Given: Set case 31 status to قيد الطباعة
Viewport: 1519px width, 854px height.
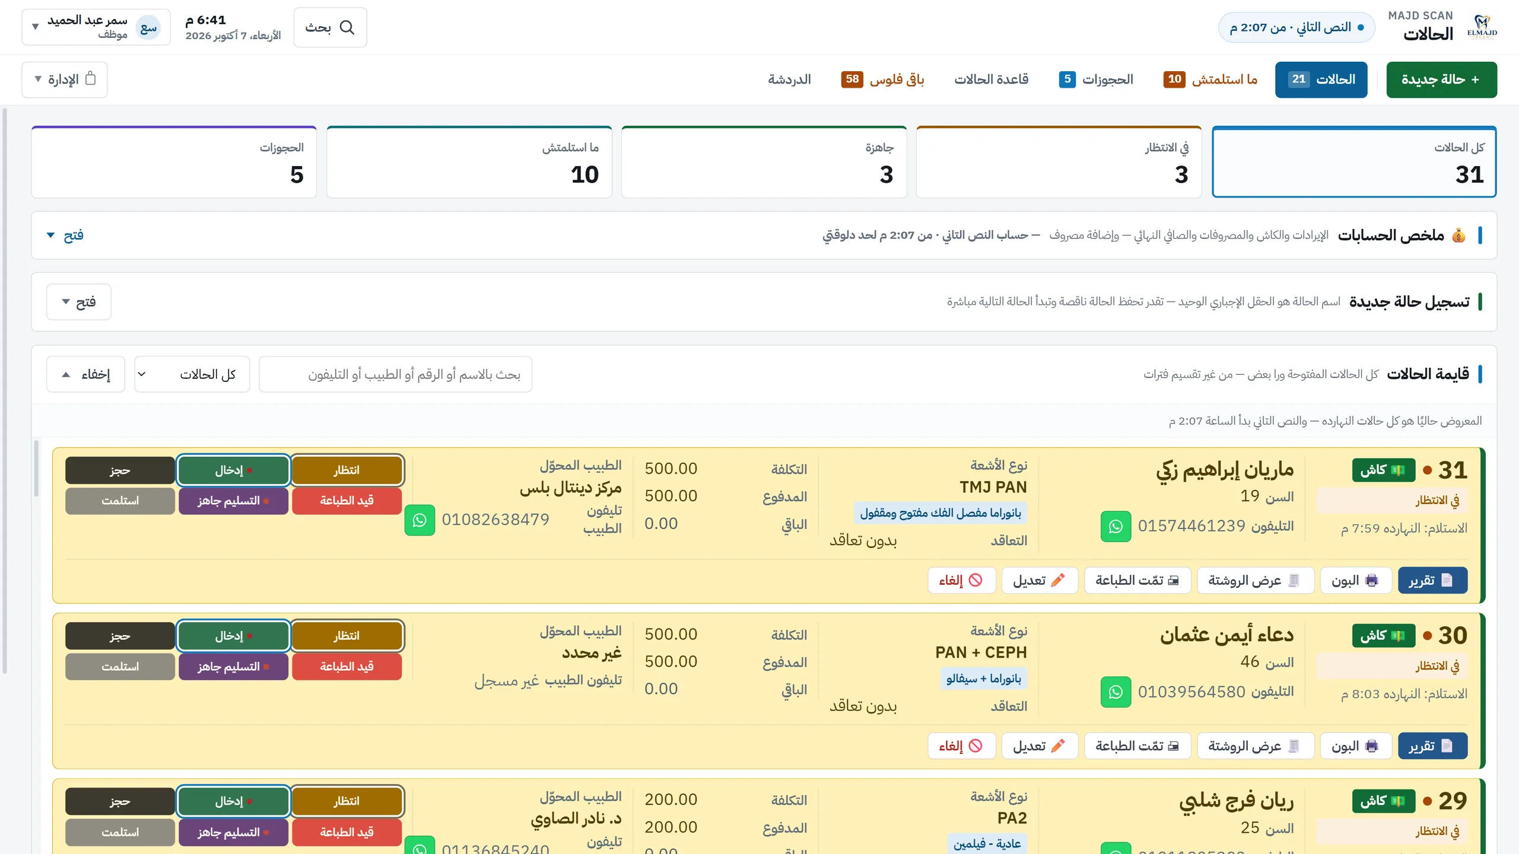Looking at the screenshot, I should [347, 501].
